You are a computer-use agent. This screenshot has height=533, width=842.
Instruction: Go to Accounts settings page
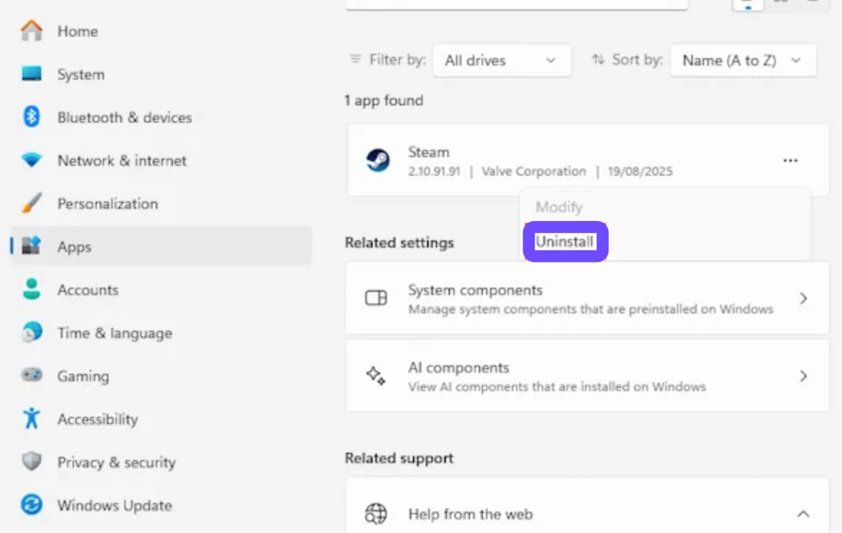point(88,290)
